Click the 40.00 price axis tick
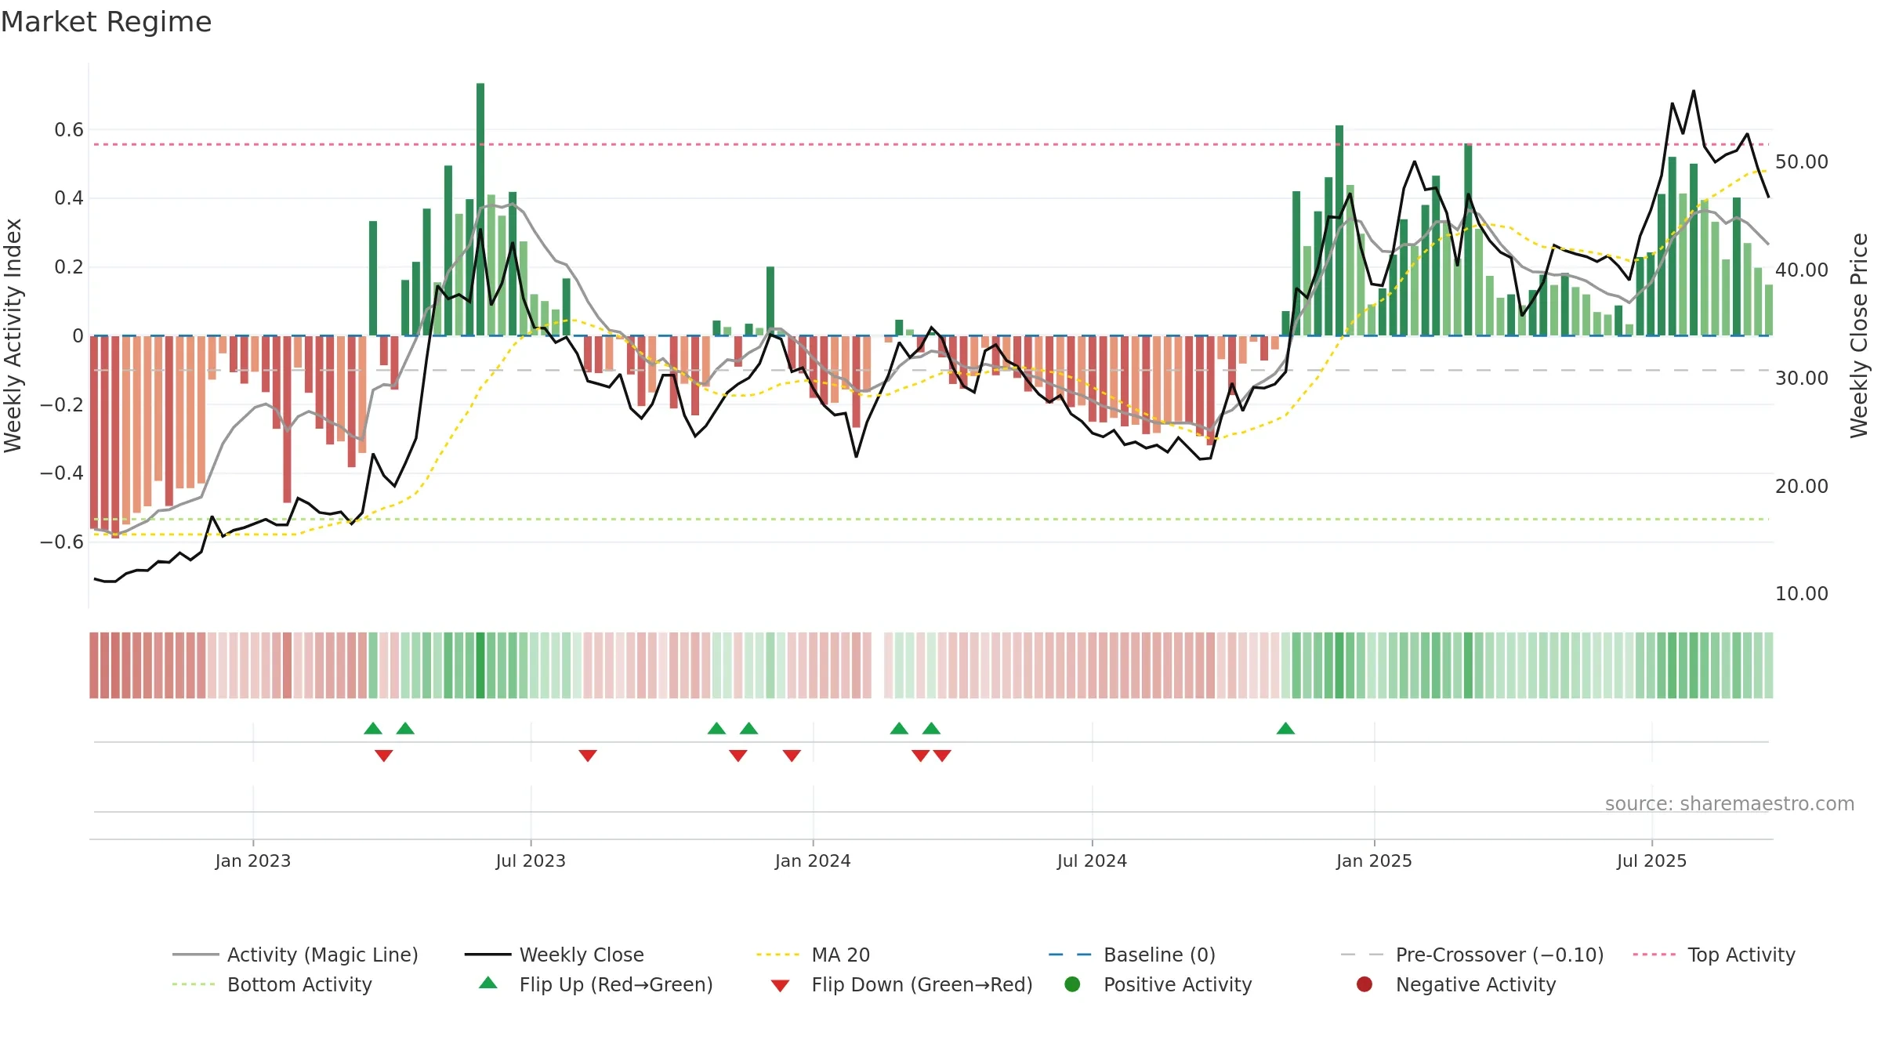1881x1058 pixels. click(1801, 270)
